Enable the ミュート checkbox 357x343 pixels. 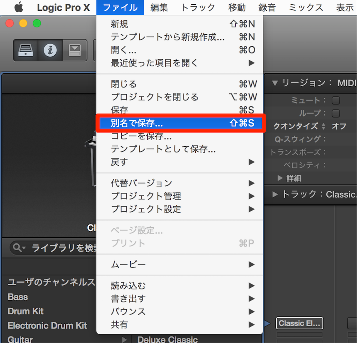[x=336, y=100]
